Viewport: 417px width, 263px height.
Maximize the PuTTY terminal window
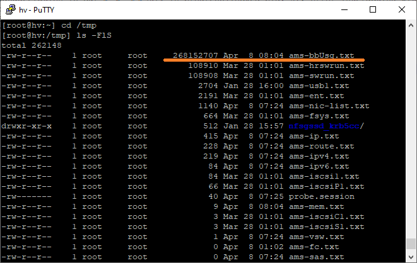(373, 9)
